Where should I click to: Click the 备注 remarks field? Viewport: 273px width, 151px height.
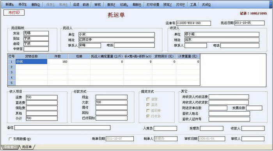(x=62, y=128)
